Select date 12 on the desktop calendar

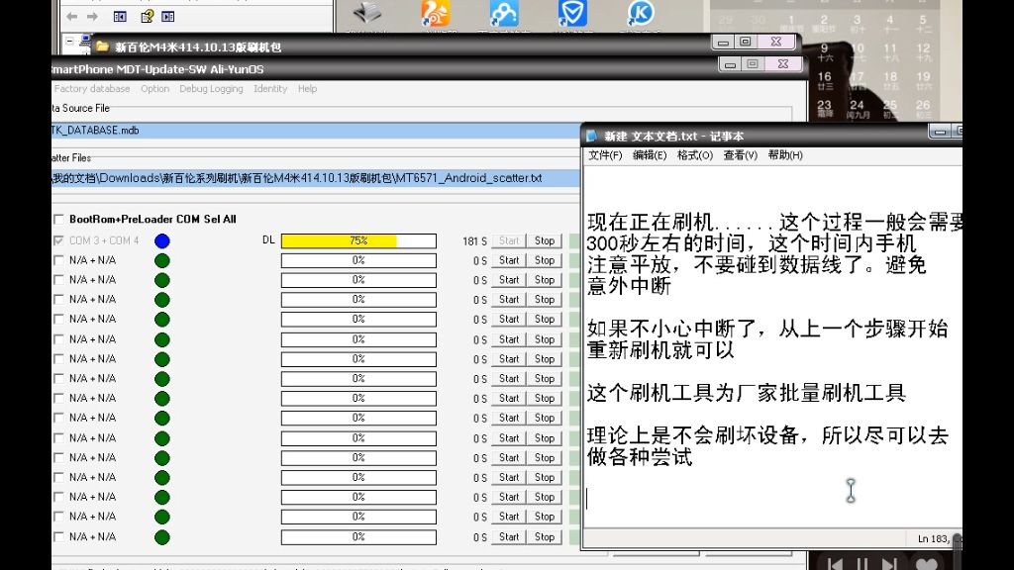(x=924, y=52)
